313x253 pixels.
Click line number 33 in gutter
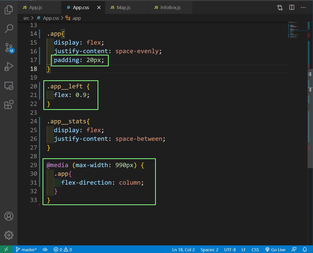[33, 200]
